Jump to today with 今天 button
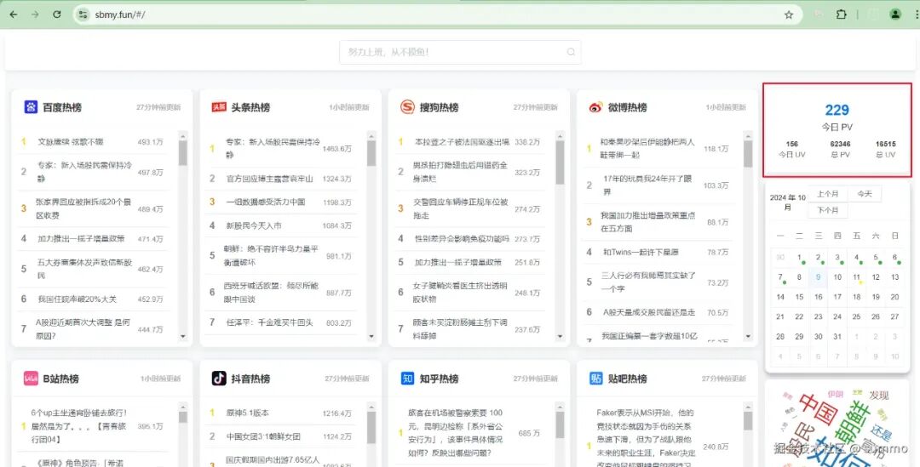The height and width of the screenshot is (467, 920). [x=865, y=194]
